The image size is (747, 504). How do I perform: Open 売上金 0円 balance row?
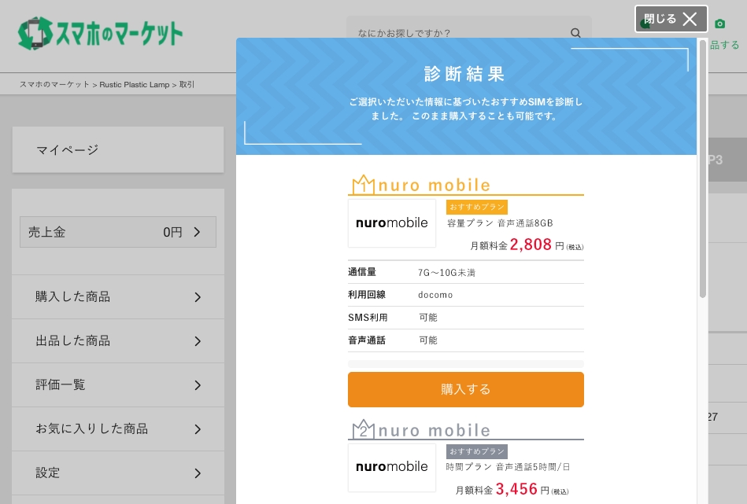(117, 232)
